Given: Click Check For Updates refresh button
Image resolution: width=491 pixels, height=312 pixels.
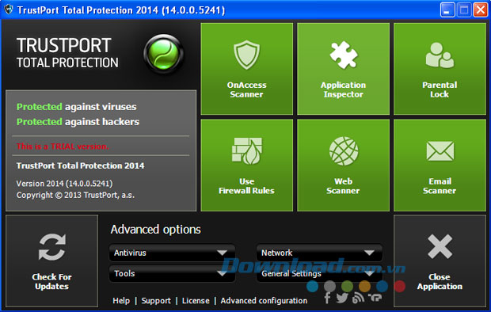Looking at the screenshot, I should tap(52, 261).
